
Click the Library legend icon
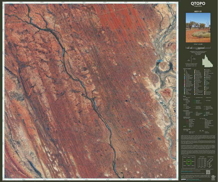click(x=195, y=88)
